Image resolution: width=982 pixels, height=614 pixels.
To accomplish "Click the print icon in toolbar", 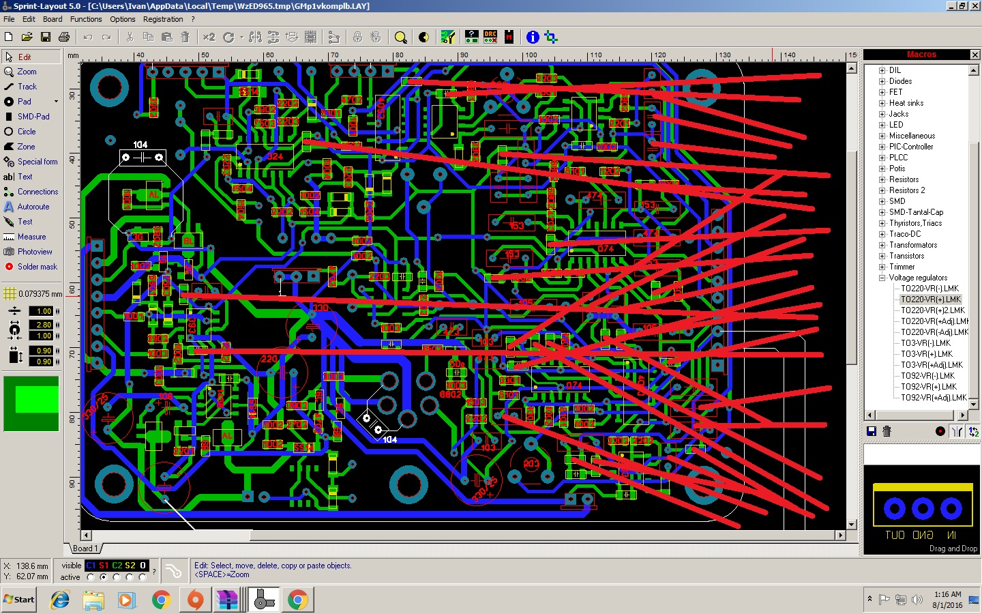I will click(x=64, y=37).
